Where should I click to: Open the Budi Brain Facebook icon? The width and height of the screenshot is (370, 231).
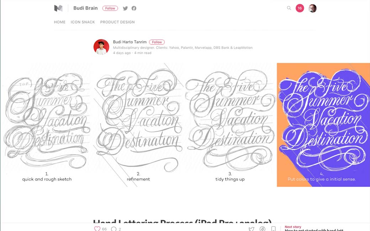pos(134,8)
